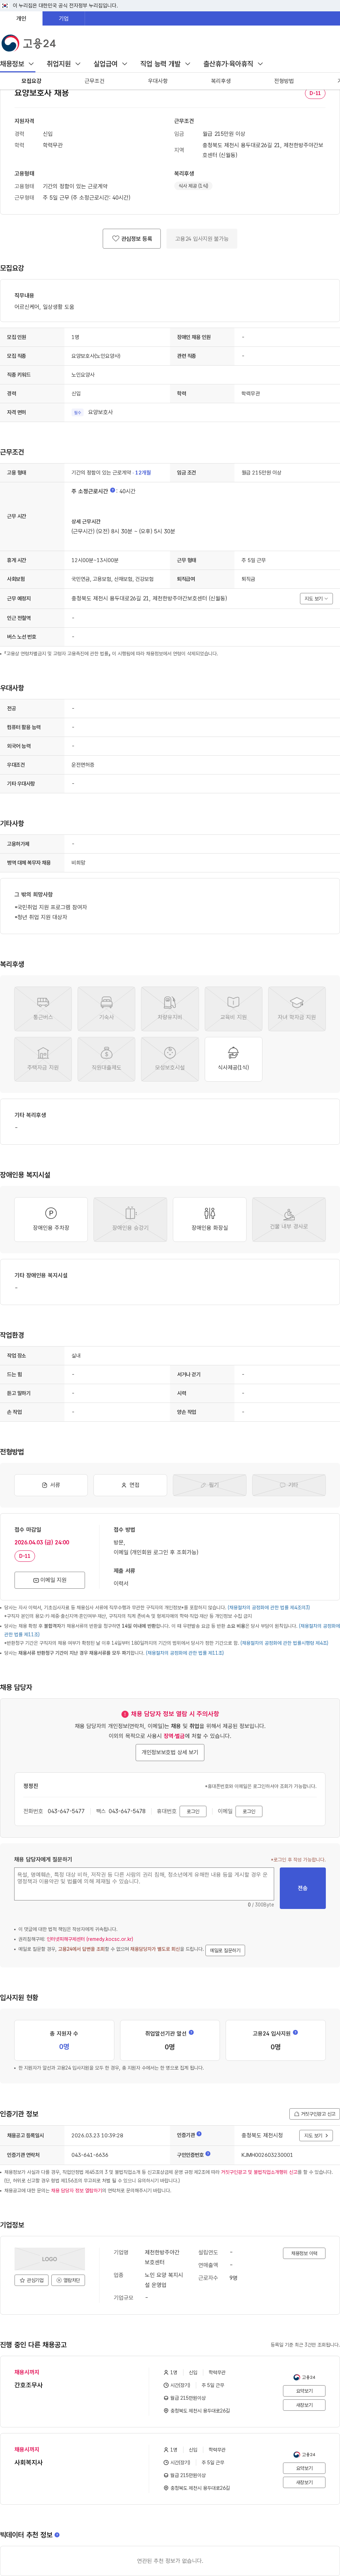
Task: Open 개인정보보호법 상세 보기
Action: coord(170,1752)
